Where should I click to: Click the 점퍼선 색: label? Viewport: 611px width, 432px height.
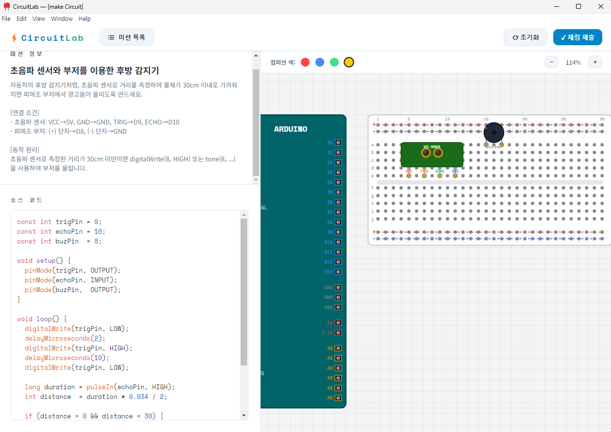pos(282,62)
